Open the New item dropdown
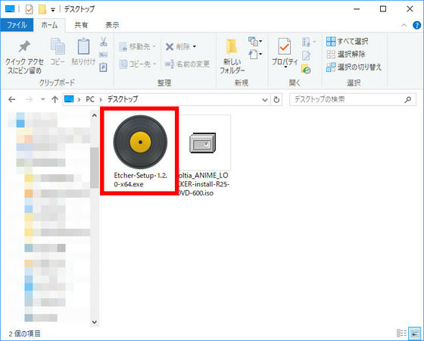Viewport: 424px width, 341px height. point(255,42)
